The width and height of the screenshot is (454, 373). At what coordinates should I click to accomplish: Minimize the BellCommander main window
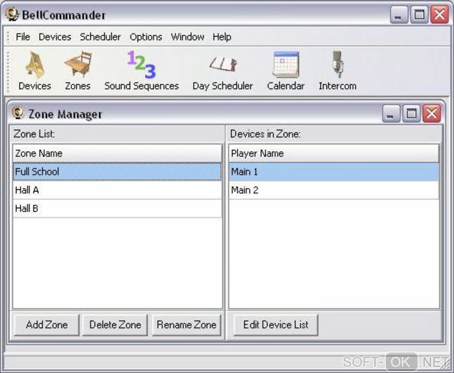click(x=399, y=14)
